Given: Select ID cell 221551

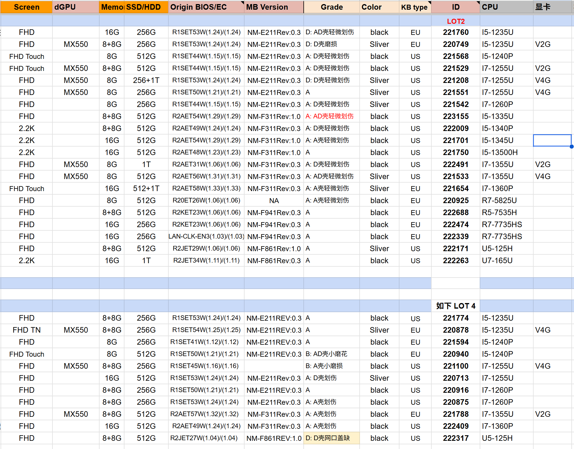Looking at the screenshot, I should 455,92.
